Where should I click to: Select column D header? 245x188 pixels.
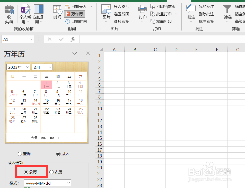(x=176, y=50)
